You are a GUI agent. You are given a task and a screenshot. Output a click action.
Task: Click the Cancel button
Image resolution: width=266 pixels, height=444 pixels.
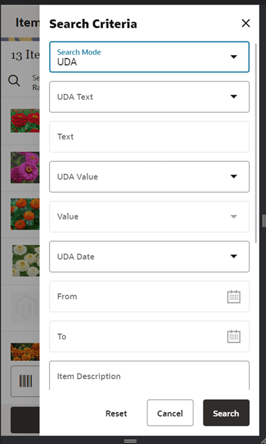tap(170, 413)
